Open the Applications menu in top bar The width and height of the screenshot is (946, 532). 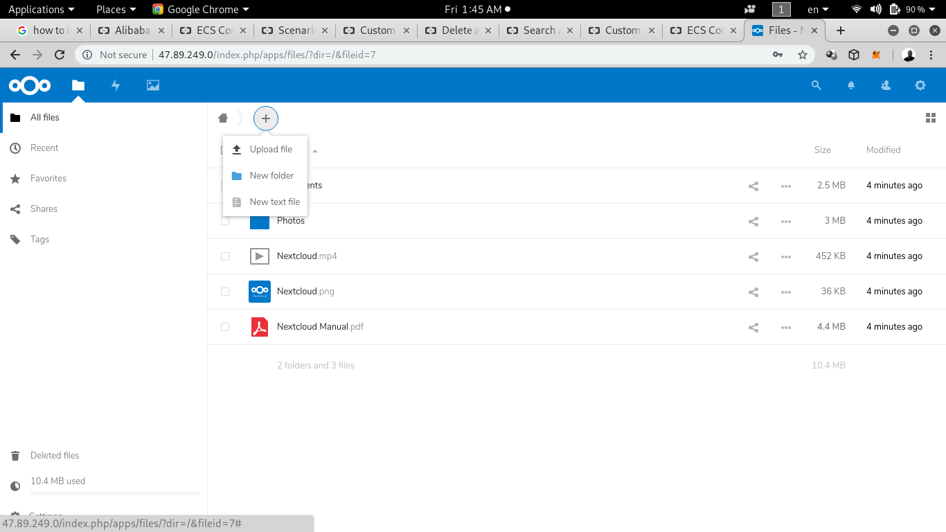[41, 9]
